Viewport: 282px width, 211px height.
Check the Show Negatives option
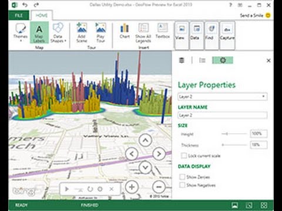click(x=182, y=185)
